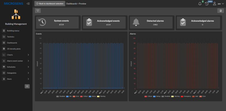This screenshot has width=226, height=111.
Task: Click the green 0 notification badge
Action: pyautogui.click(x=203, y=1)
